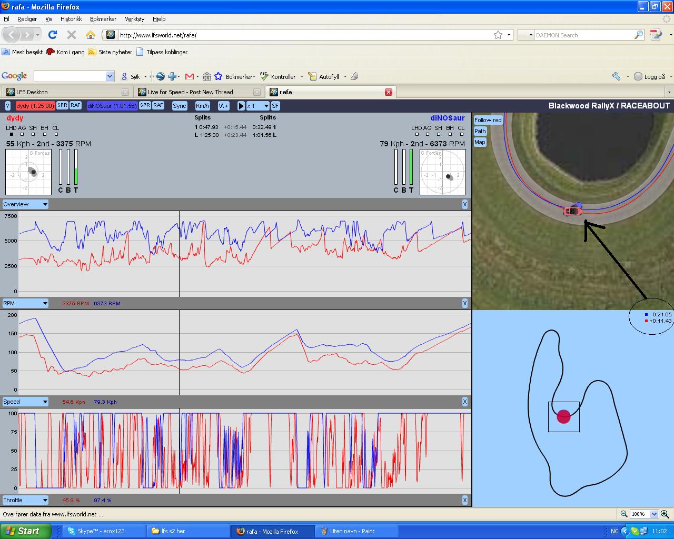Click the Map button on track view
The height and width of the screenshot is (539, 674).
[480, 142]
